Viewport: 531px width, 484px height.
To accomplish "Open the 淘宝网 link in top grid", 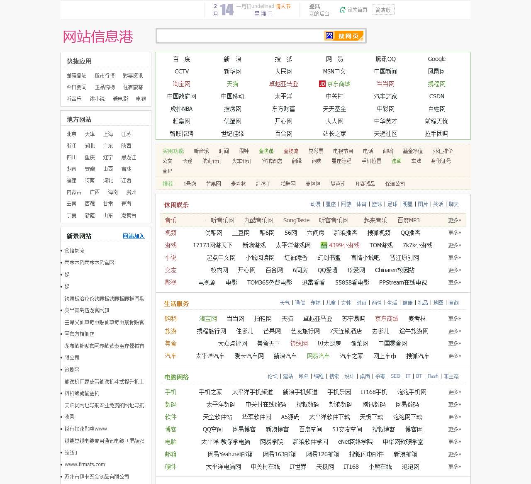I will 182,84.
